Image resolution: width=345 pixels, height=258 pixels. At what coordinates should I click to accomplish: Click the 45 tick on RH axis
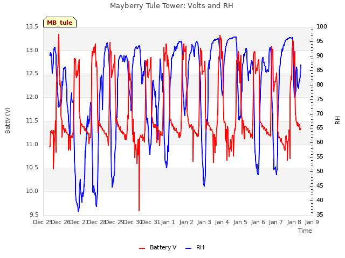point(320,185)
